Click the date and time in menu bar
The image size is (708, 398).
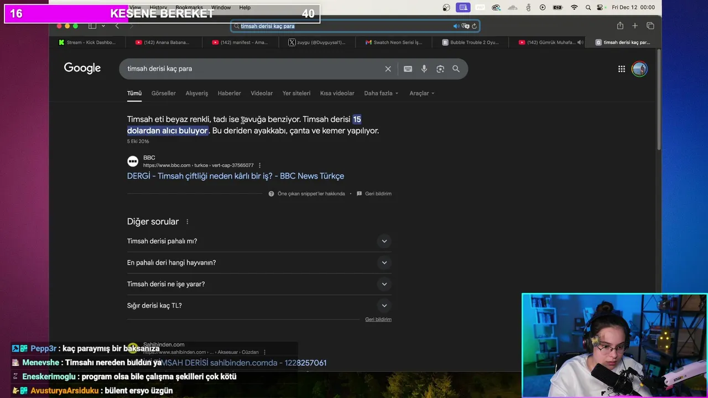(x=633, y=7)
